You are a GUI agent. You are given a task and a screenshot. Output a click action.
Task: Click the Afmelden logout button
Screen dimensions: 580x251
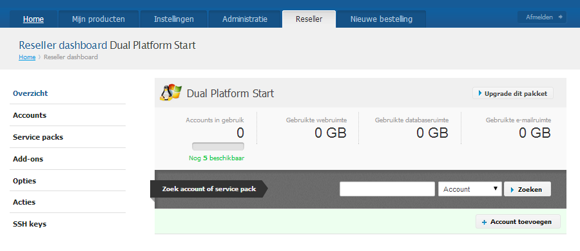541,17
